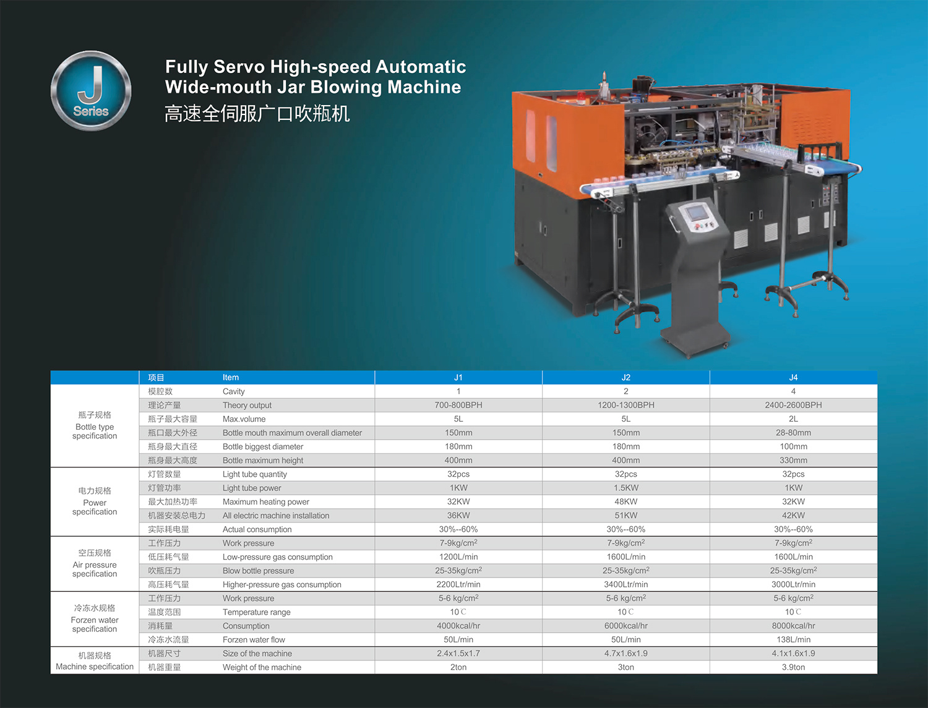Click the J Series round logo badge

(x=91, y=91)
